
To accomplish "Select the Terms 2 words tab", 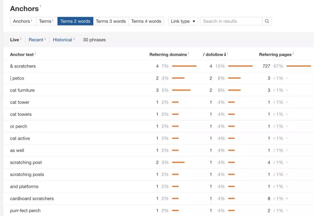I will [x=75, y=21].
